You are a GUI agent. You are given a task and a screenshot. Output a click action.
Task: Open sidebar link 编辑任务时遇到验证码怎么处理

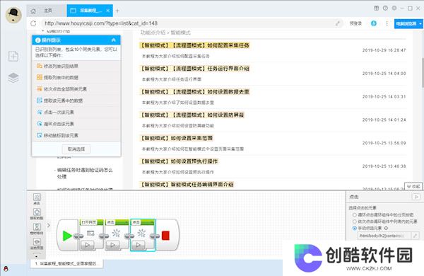pos(85,173)
